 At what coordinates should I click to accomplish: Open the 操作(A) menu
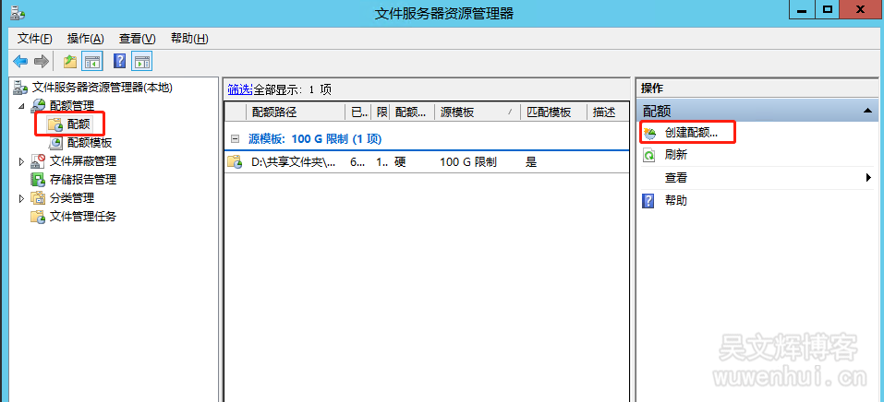[x=85, y=38]
